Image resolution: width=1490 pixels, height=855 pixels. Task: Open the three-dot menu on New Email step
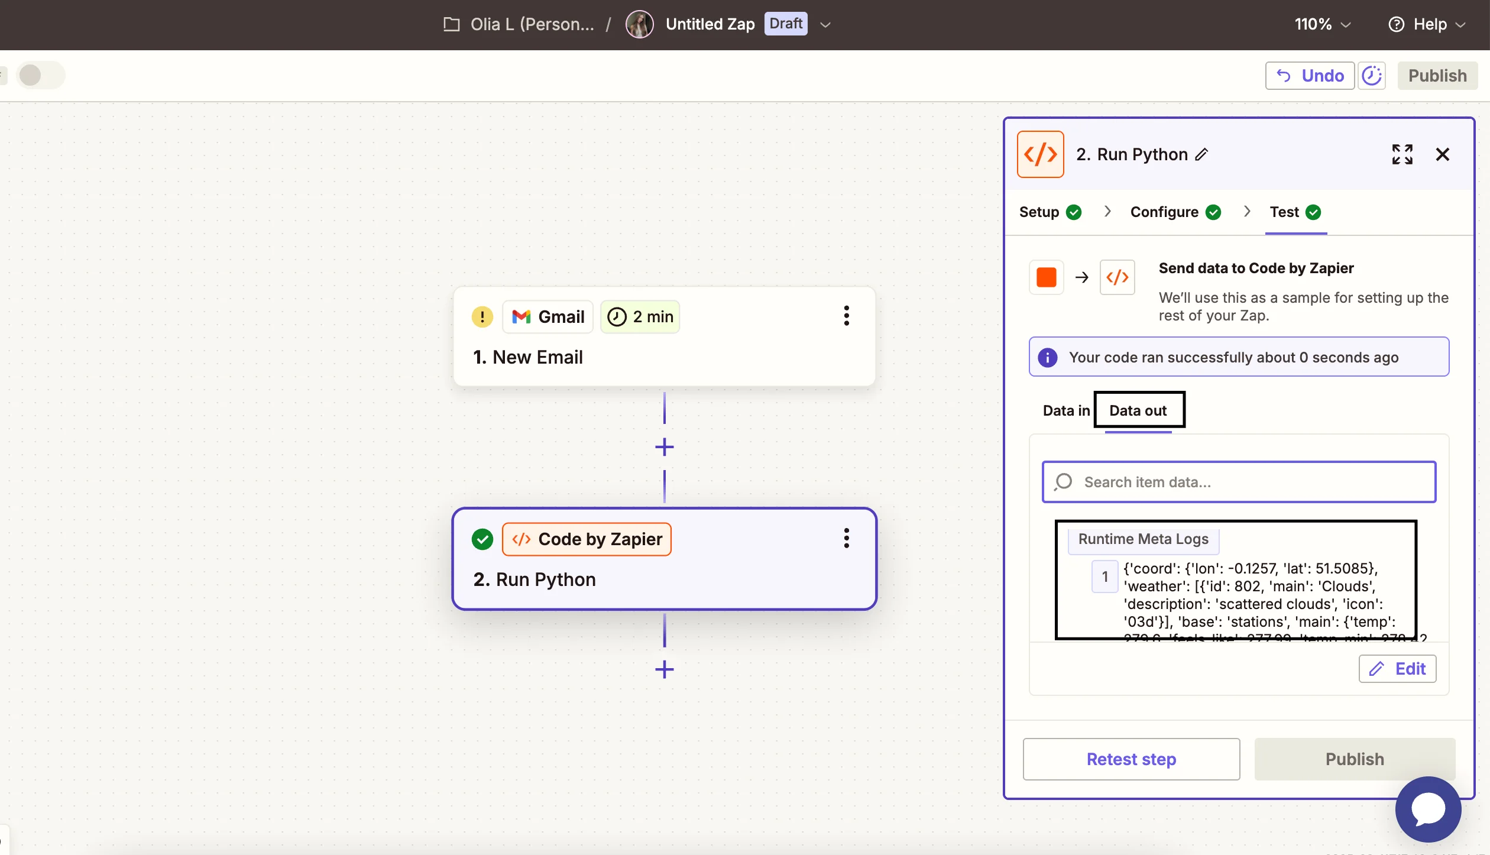click(x=847, y=316)
